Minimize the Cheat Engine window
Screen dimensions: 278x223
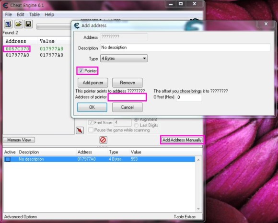[171, 4]
